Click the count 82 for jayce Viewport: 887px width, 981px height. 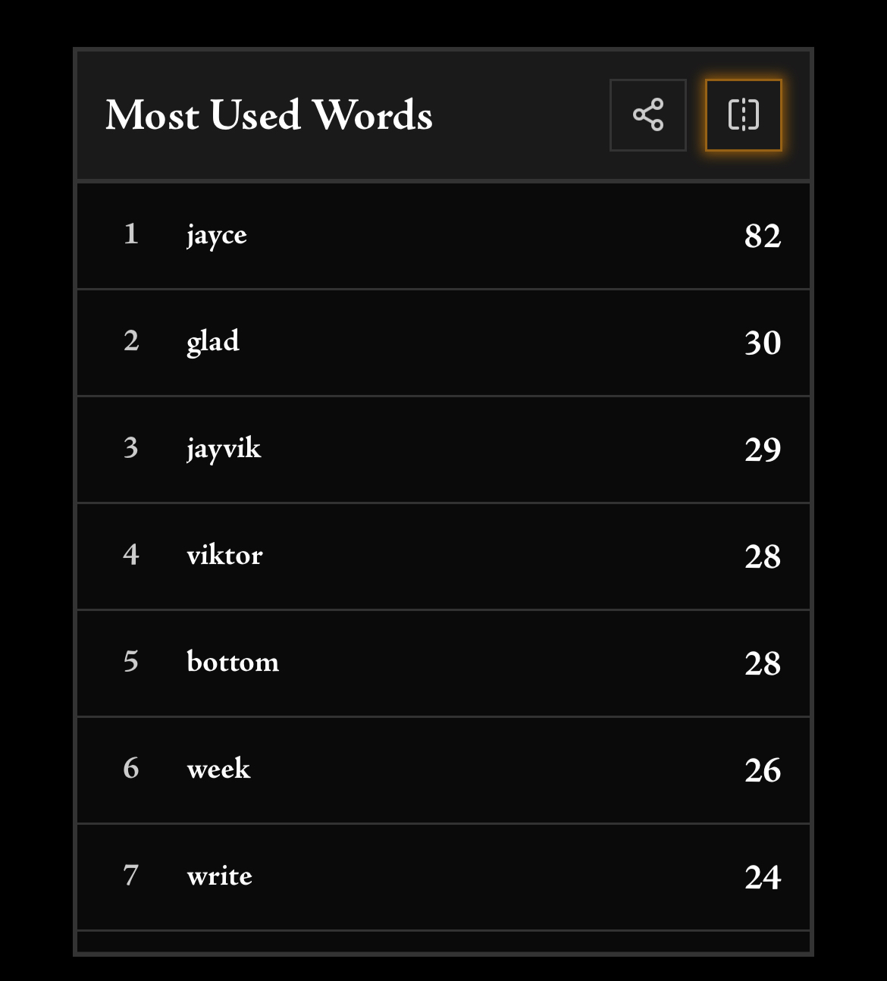click(762, 236)
